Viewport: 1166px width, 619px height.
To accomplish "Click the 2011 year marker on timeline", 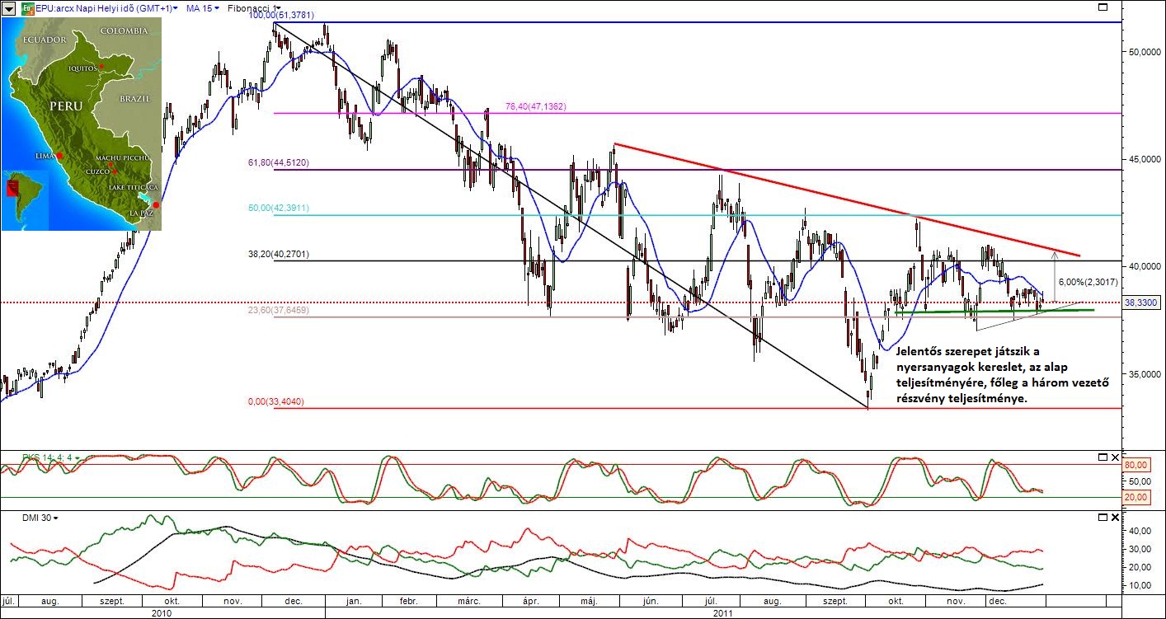I will pos(723,613).
